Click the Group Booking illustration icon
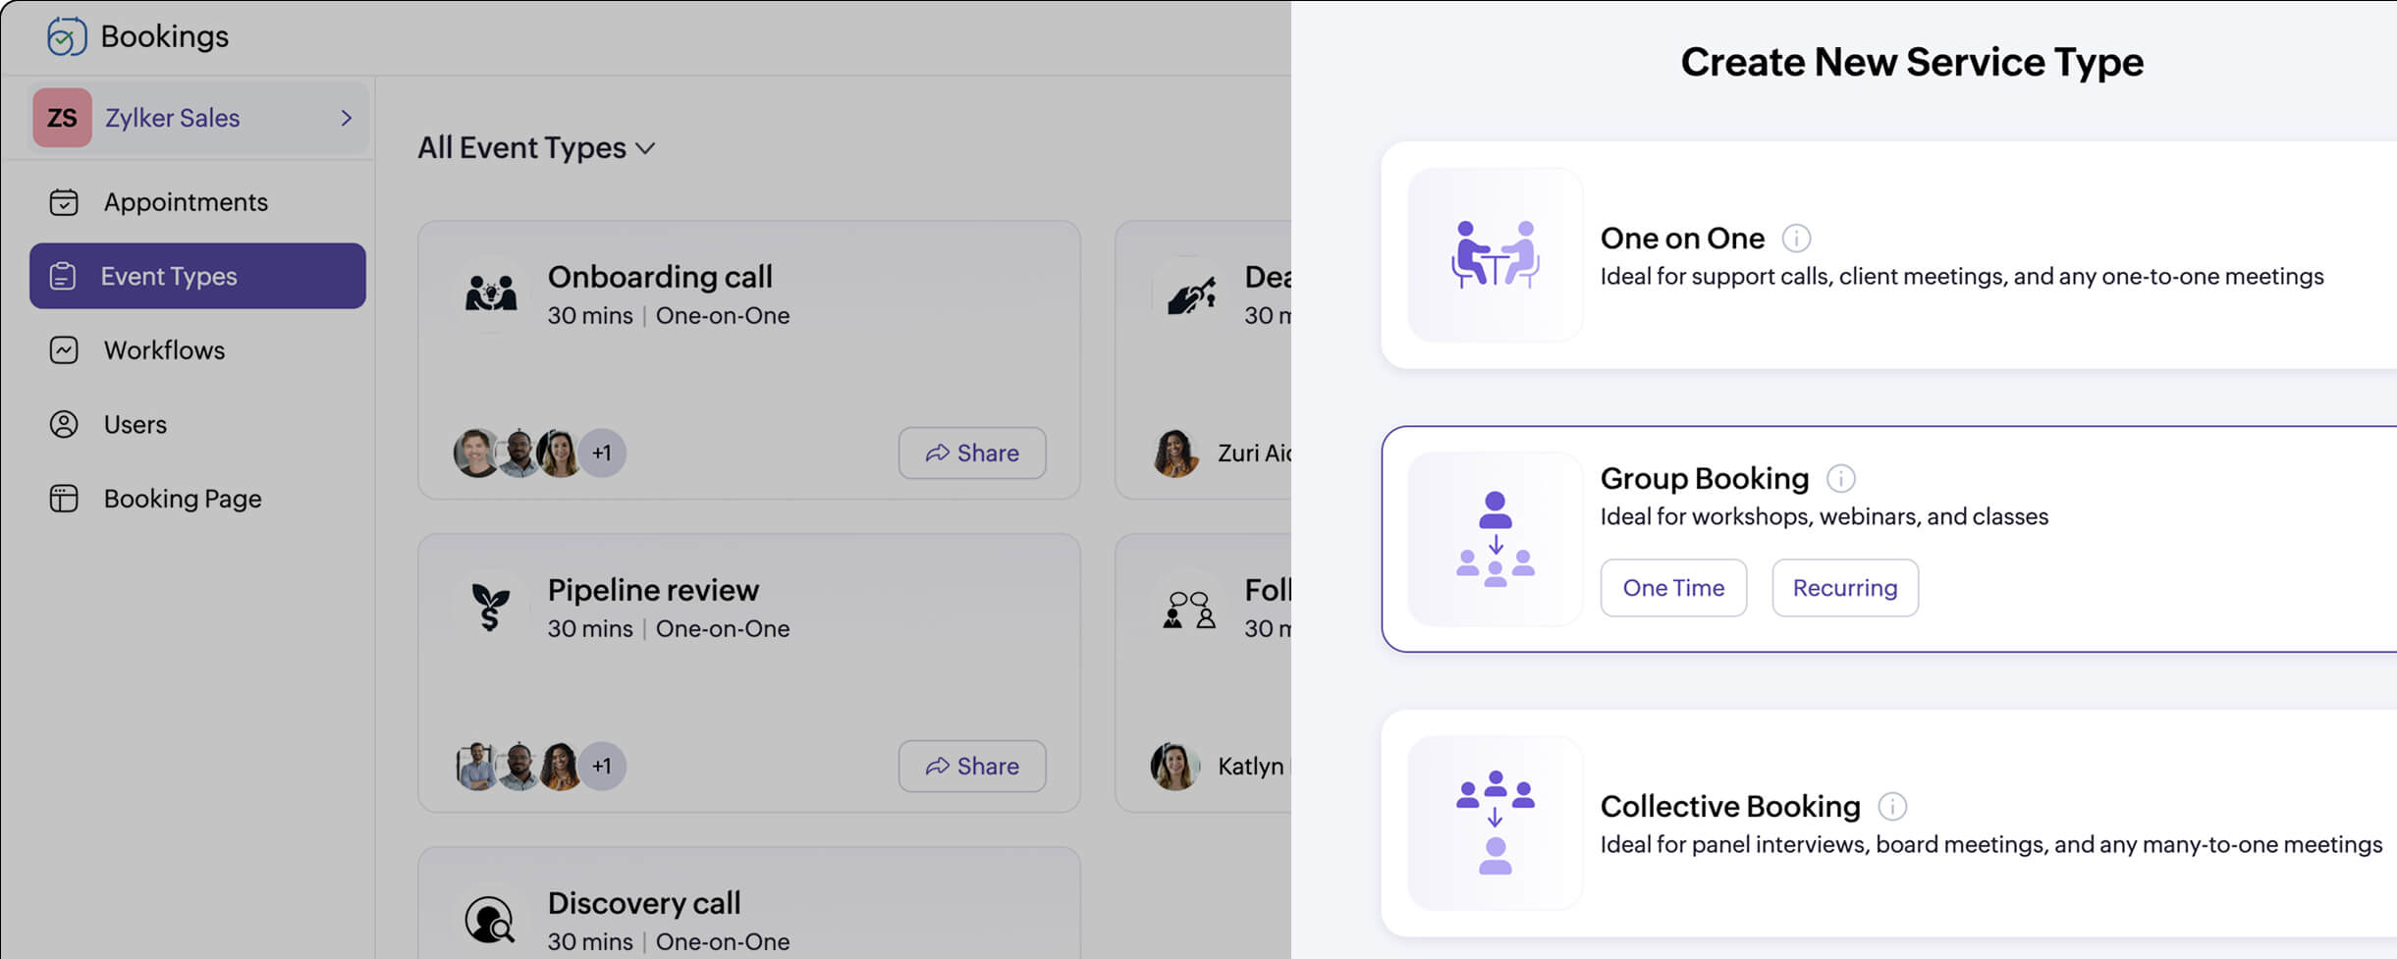 point(1496,539)
